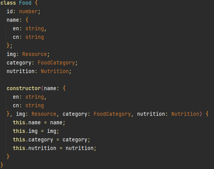
Task: Click this.name assignment line
Action: [39, 123]
